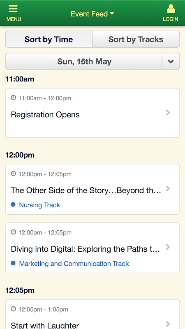Tap the LOGIN user icon
185x329 pixels.
click(x=171, y=9)
